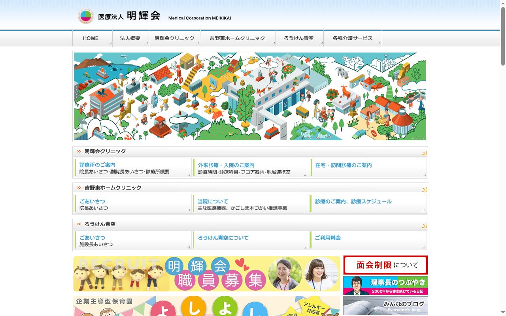Open the HOME menu tab
Image resolution: width=506 pixels, height=316 pixels.
click(93, 38)
